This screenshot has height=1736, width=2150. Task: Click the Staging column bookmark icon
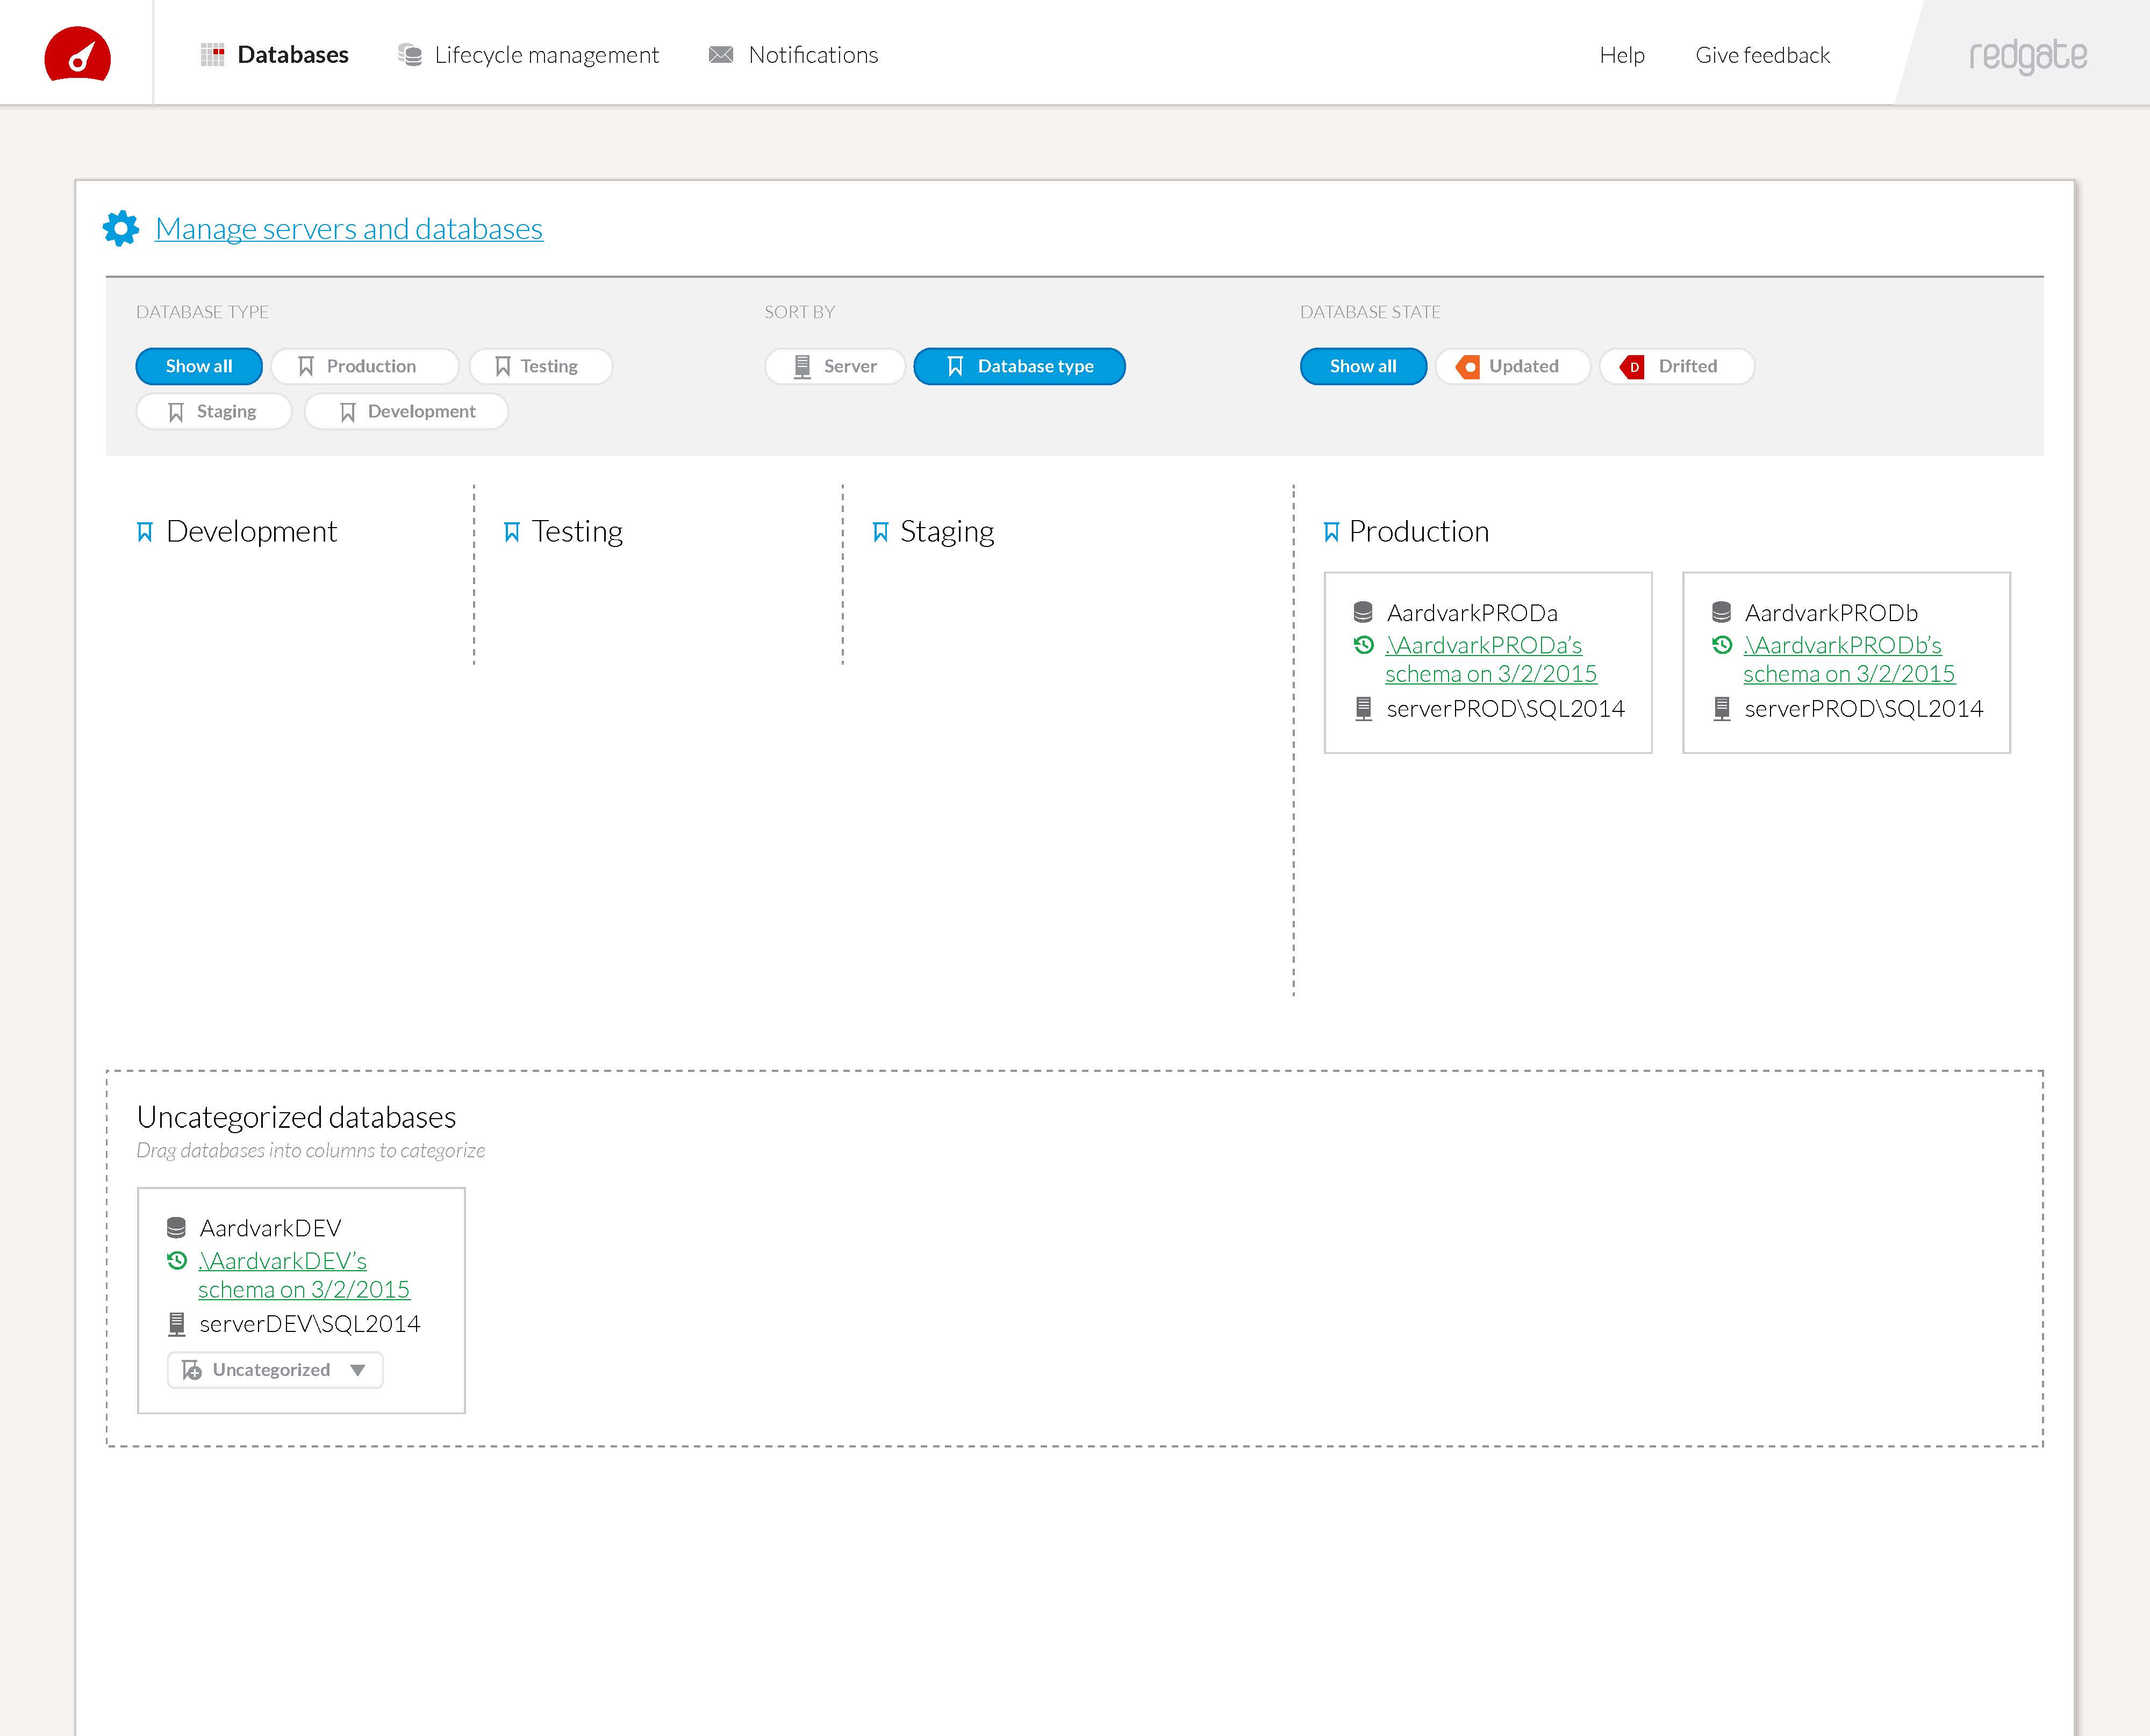[x=879, y=531]
